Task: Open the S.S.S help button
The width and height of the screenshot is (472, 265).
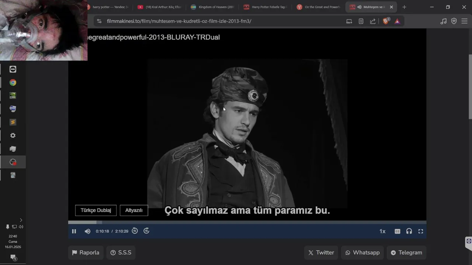Action: click(121, 252)
